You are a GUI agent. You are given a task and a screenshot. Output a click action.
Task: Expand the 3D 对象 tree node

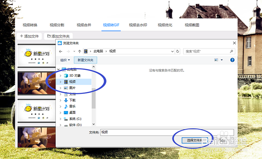[61, 76]
